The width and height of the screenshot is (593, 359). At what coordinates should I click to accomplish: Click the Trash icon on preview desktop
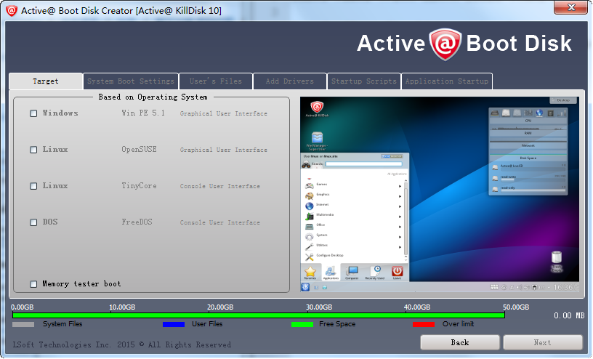pyautogui.click(x=557, y=259)
